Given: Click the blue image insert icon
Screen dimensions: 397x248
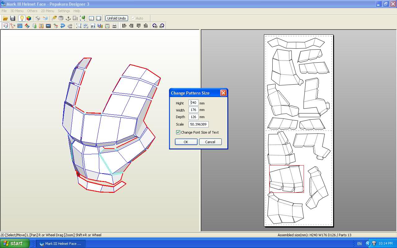Looking at the screenshot, I should pos(48,26).
